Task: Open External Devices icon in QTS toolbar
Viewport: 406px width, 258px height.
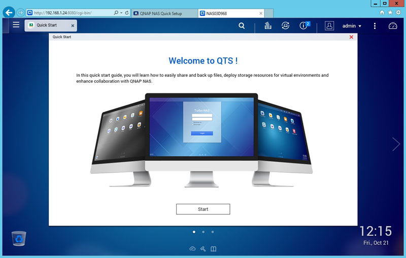Action: pos(285,25)
